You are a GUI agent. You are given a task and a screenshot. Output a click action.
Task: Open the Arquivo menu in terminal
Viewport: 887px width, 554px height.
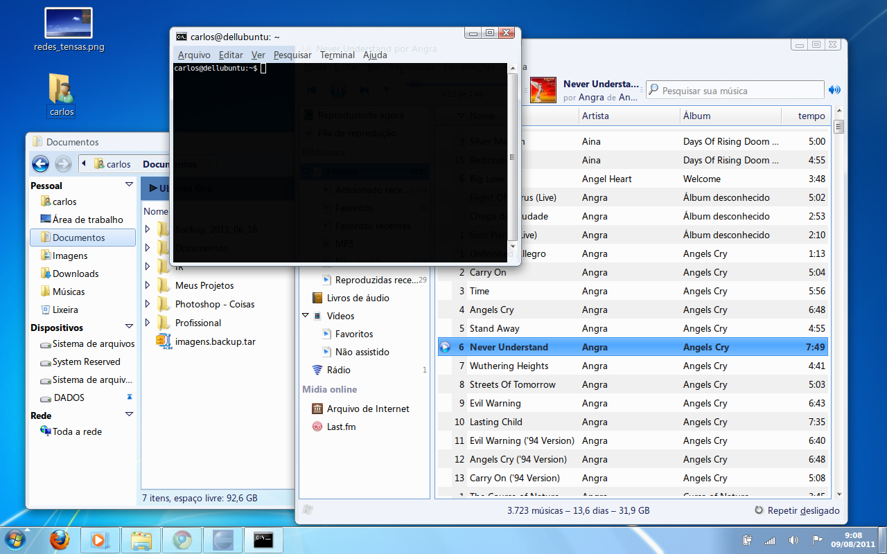[x=194, y=55]
